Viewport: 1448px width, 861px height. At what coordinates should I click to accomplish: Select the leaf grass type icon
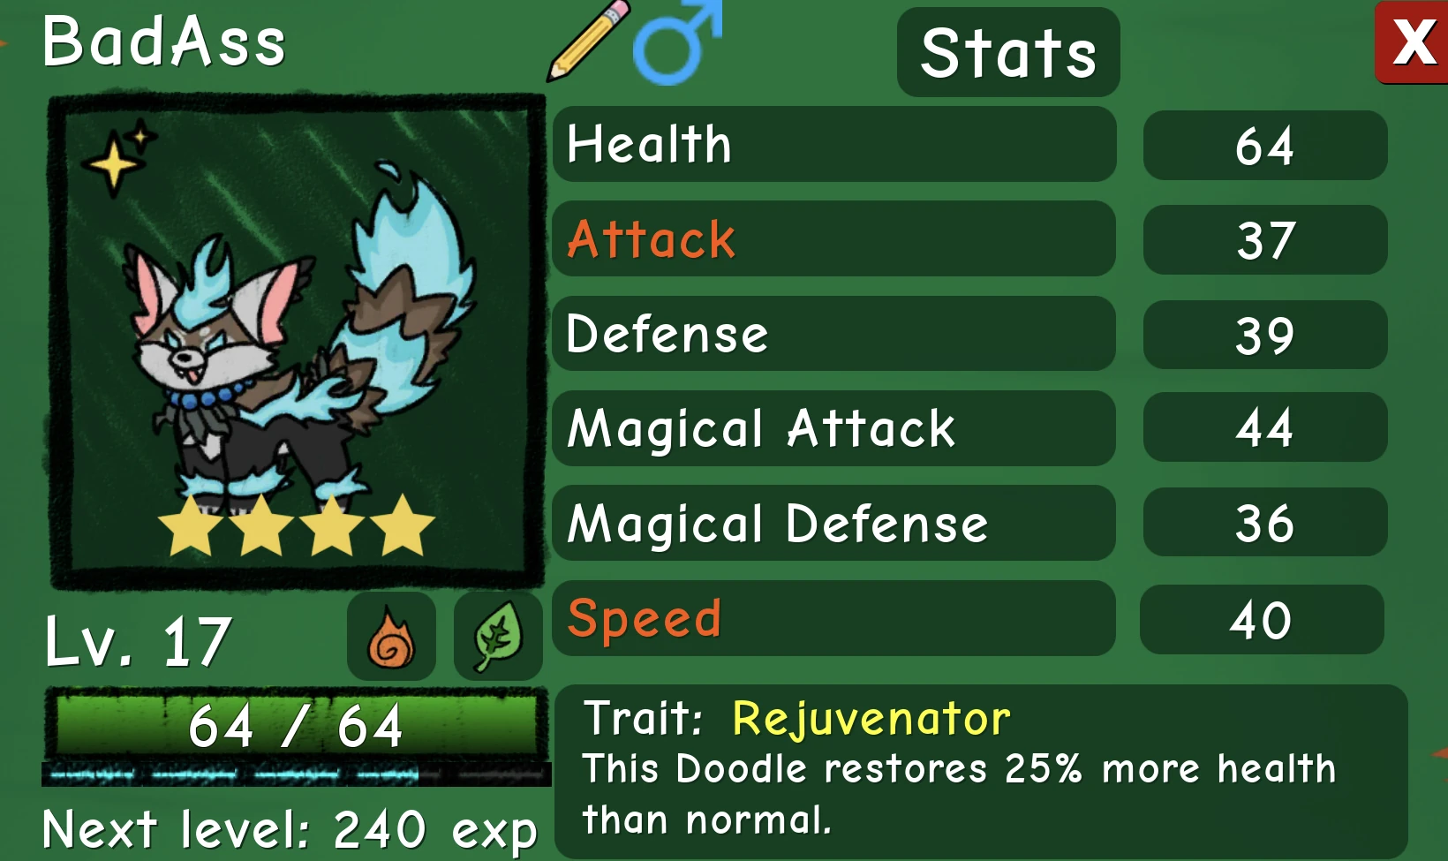498,636
